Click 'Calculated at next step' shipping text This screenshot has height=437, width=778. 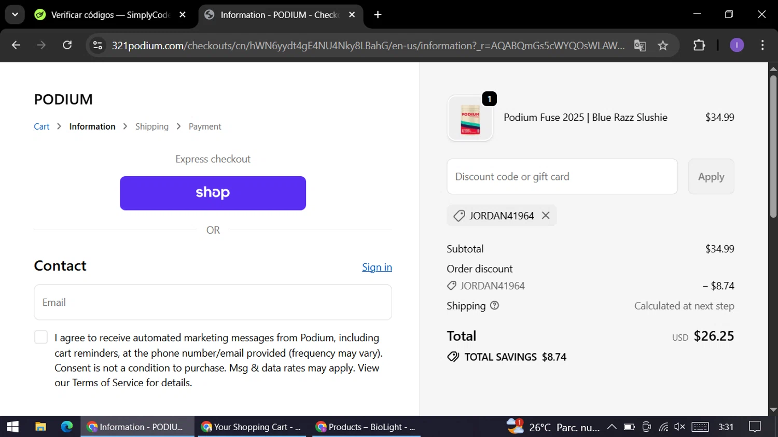click(x=684, y=306)
